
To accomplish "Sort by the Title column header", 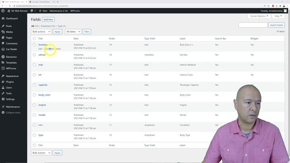I will click(x=40, y=38).
